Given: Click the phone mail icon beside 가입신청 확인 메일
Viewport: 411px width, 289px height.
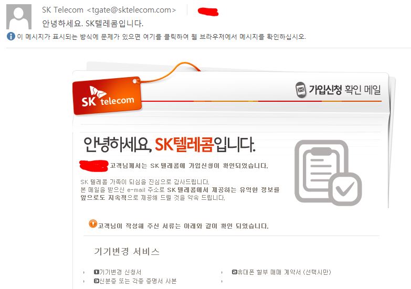Looking at the screenshot, I should pyautogui.click(x=301, y=90).
